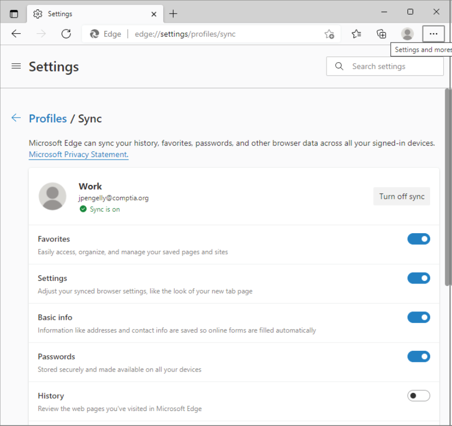Refresh the page with the reload icon

(66, 34)
